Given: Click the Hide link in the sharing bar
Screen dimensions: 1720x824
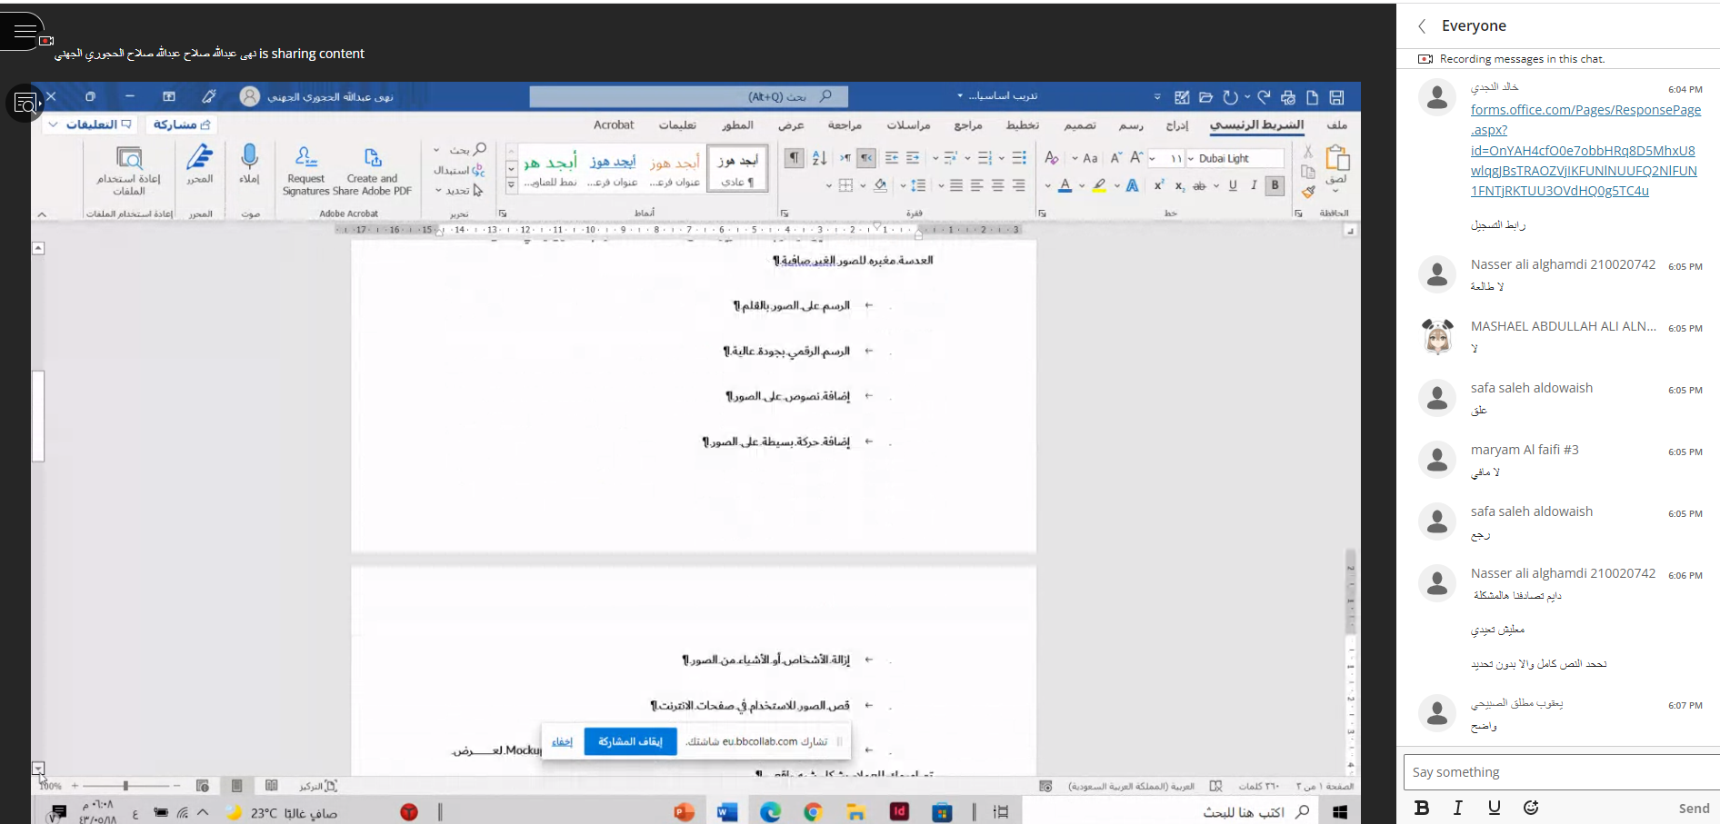Looking at the screenshot, I should [562, 741].
